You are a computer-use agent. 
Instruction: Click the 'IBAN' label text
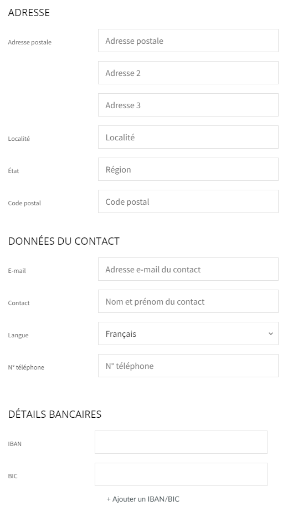point(15,444)
